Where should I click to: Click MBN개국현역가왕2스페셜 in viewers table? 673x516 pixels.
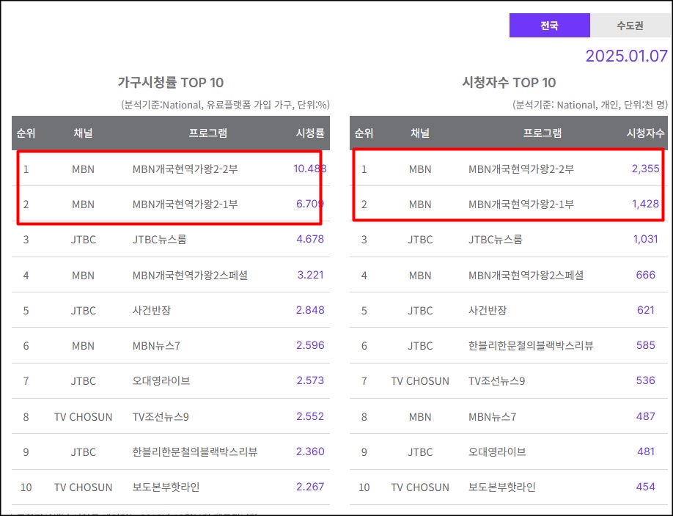click(x=526, y=275)
